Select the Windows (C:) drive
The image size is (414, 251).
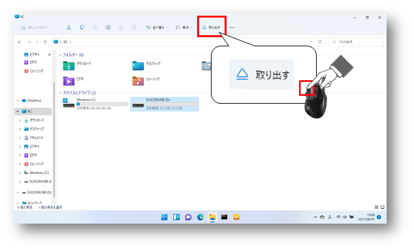(95, 104)
